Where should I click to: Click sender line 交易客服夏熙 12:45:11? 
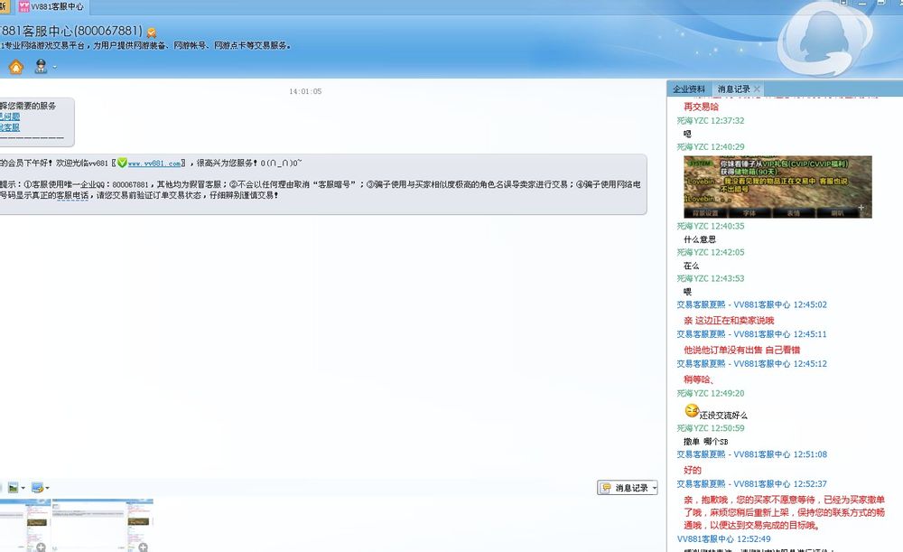[x=751, y=334]
